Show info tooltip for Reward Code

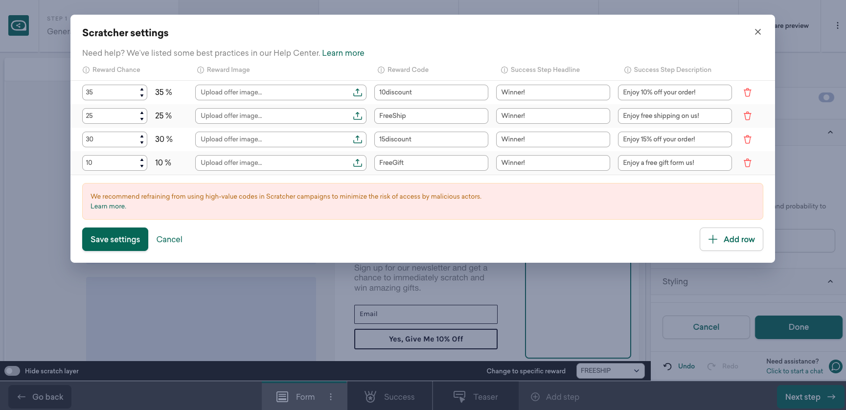[381, 70]
